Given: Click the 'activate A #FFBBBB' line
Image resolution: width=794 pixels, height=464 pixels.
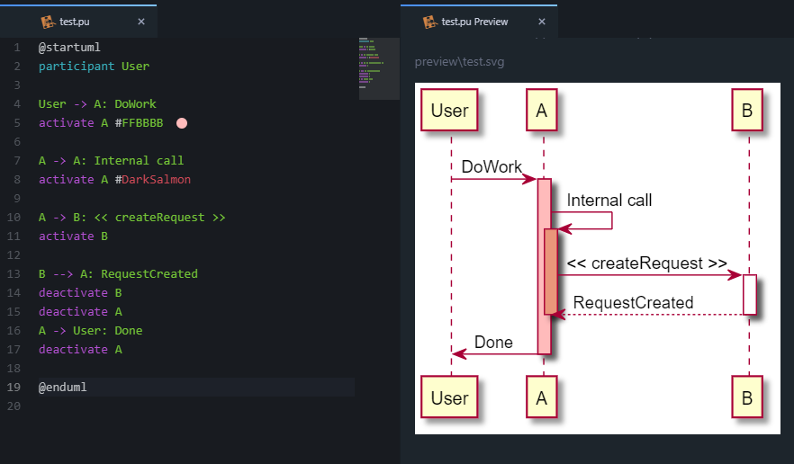Looking at the screenshot, I should click(x=101, y=123).
